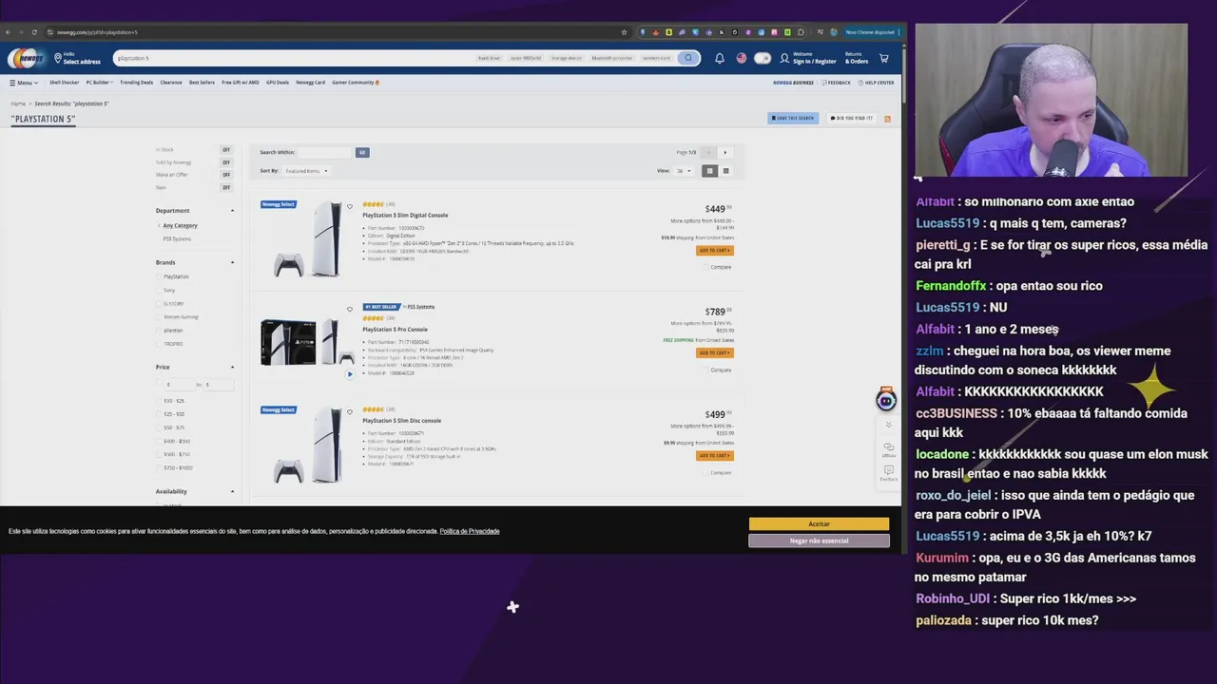Click the browser back arrow
The width and height of the screenshot is (1217, 684).
click(x=9, y=32)
